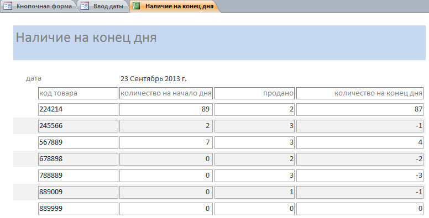Click sold value 3 in row 567889

(254, 142)
